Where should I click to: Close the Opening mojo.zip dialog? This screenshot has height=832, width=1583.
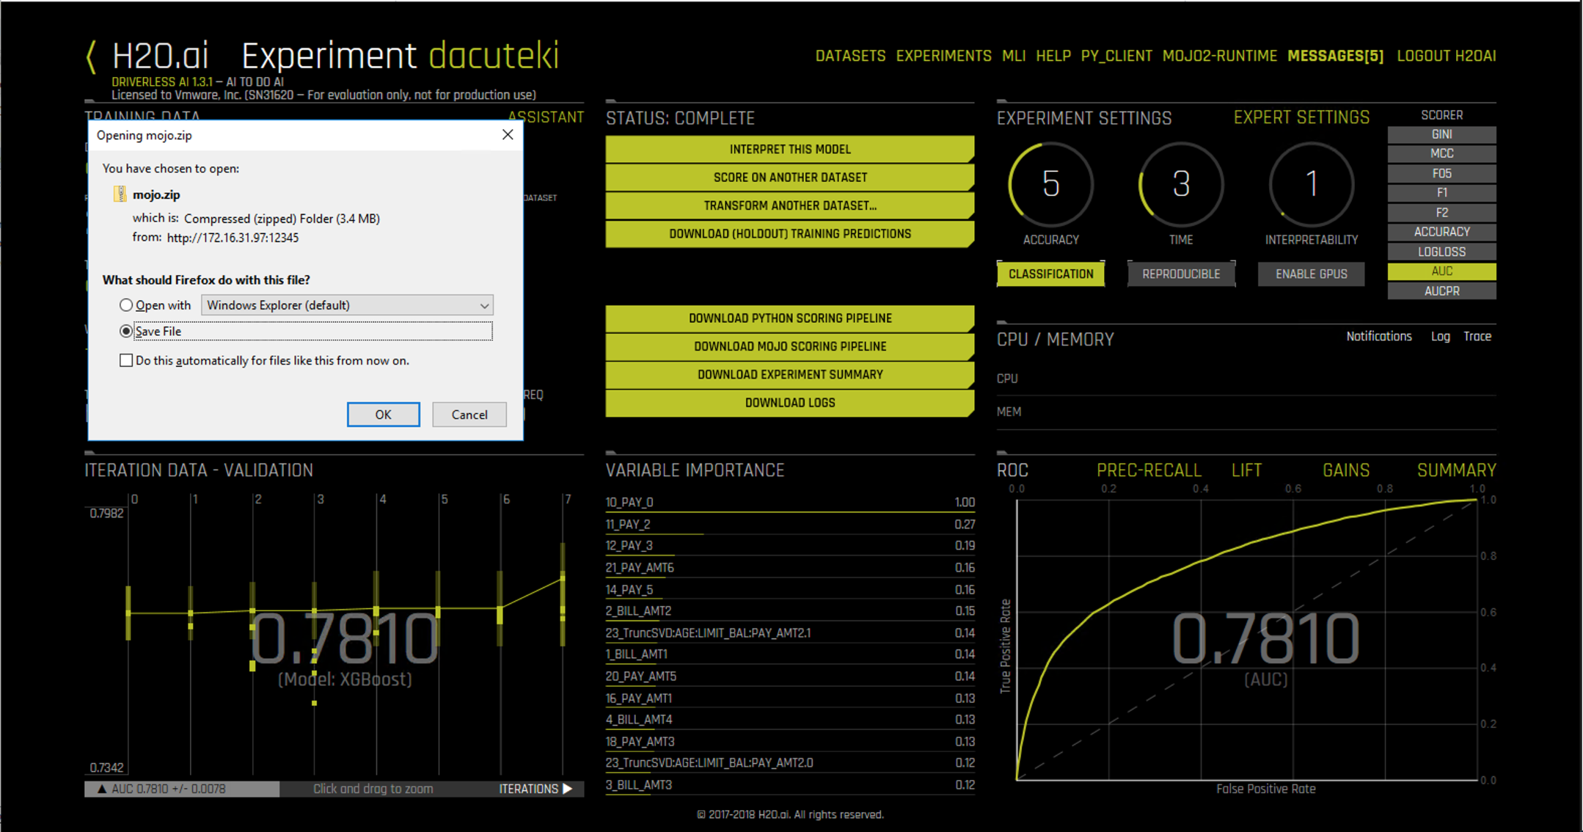[x=508, y=135]
